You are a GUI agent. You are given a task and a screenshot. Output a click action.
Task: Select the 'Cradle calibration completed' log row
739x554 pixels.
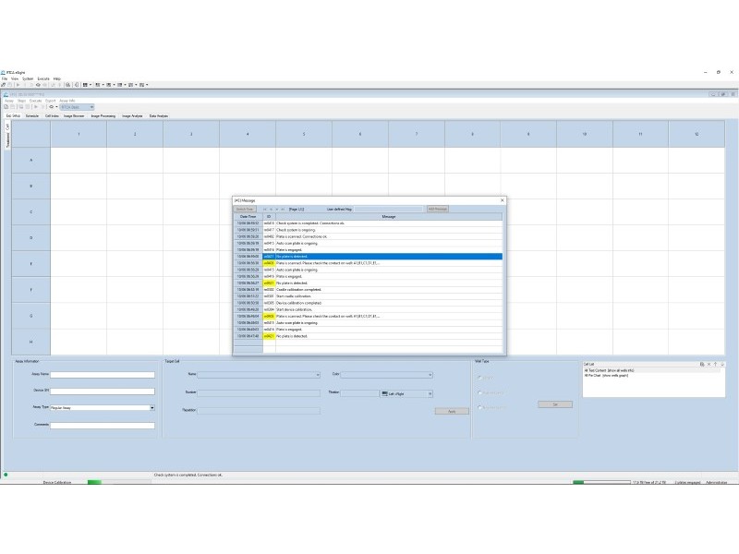coord(368,290)
